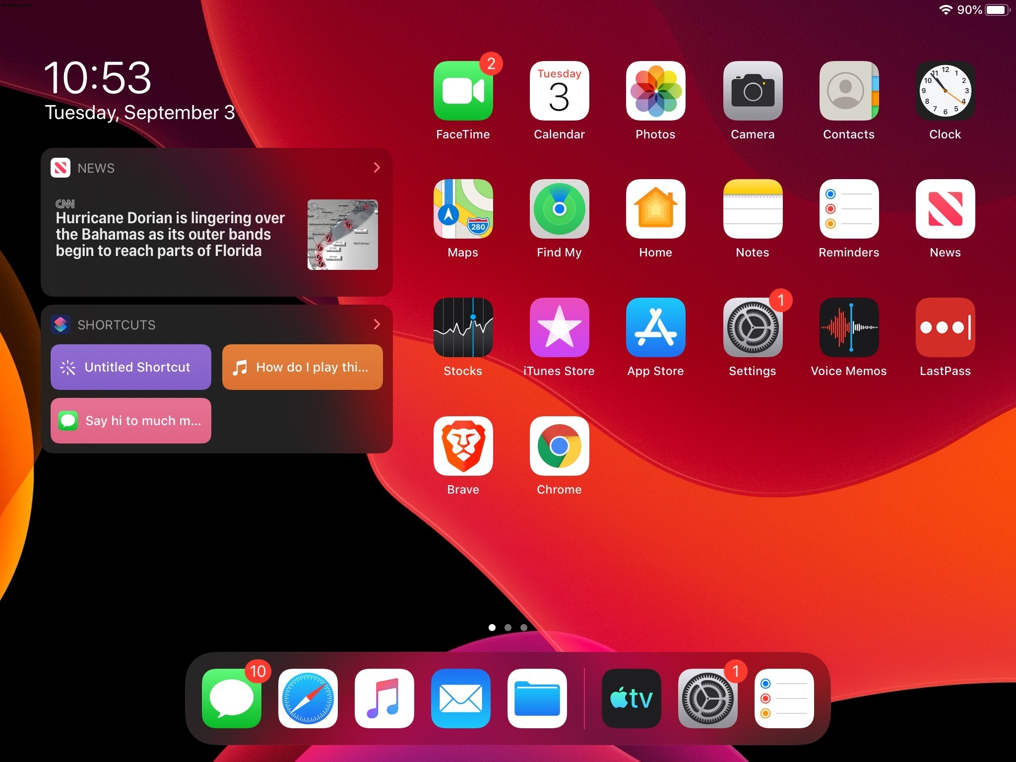Launch the Notes app
Screen dimensions: 1016x762
coord(753,209)
